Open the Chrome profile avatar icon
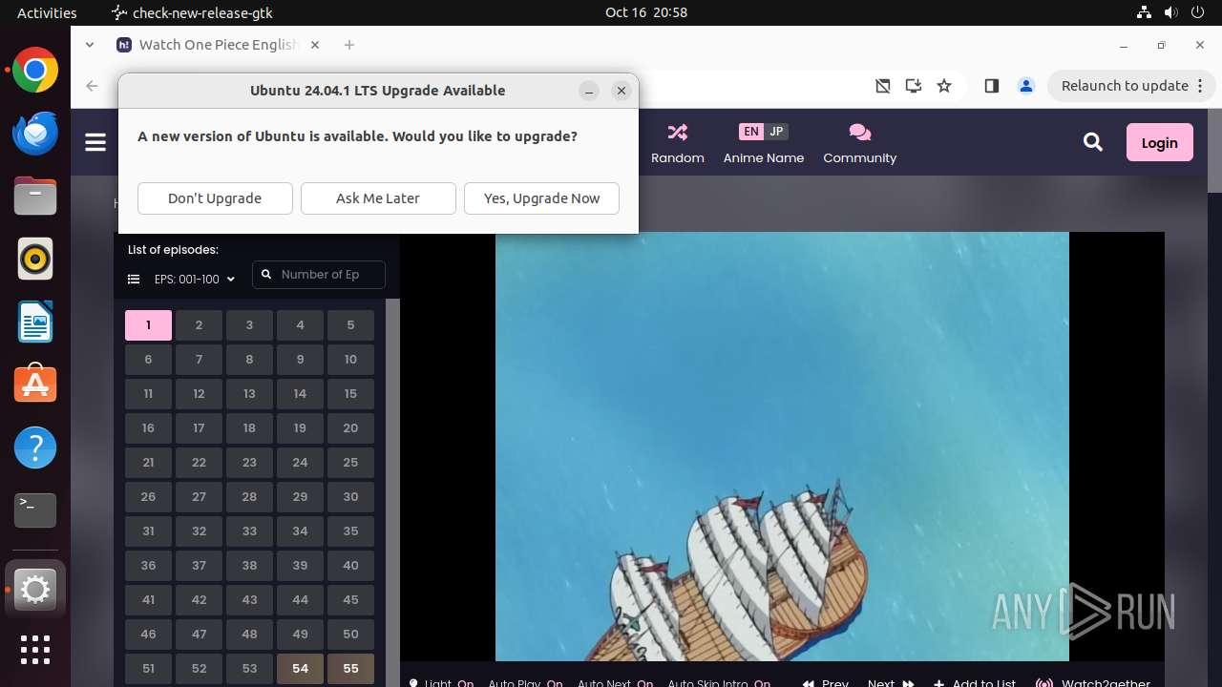 1026,86
